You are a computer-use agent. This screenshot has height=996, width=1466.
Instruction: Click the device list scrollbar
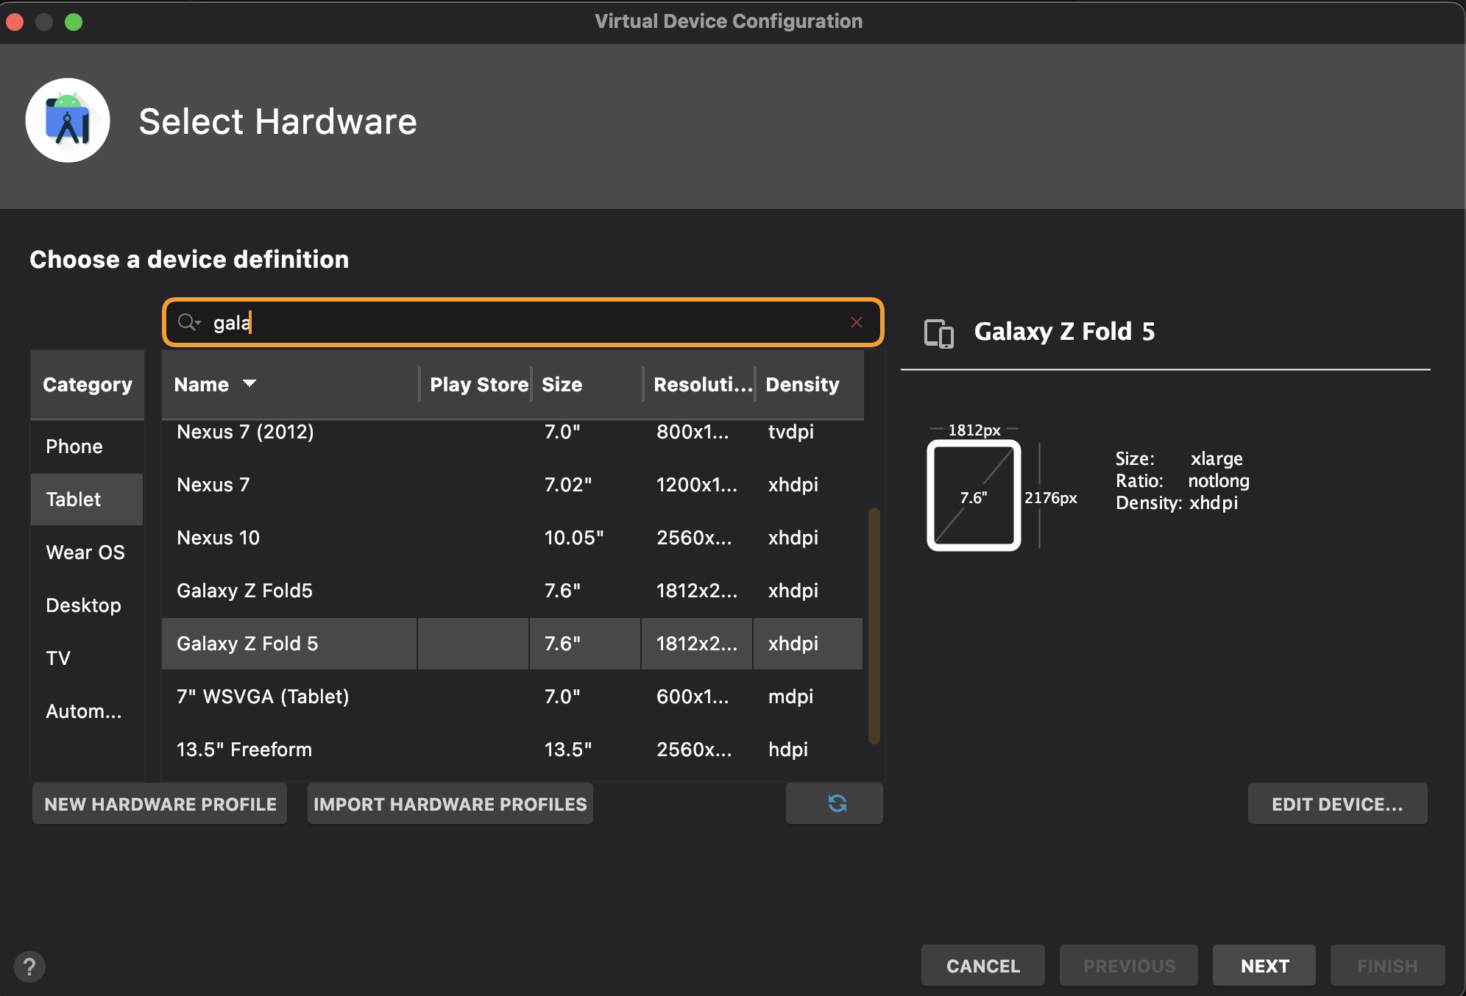(874, 625)
